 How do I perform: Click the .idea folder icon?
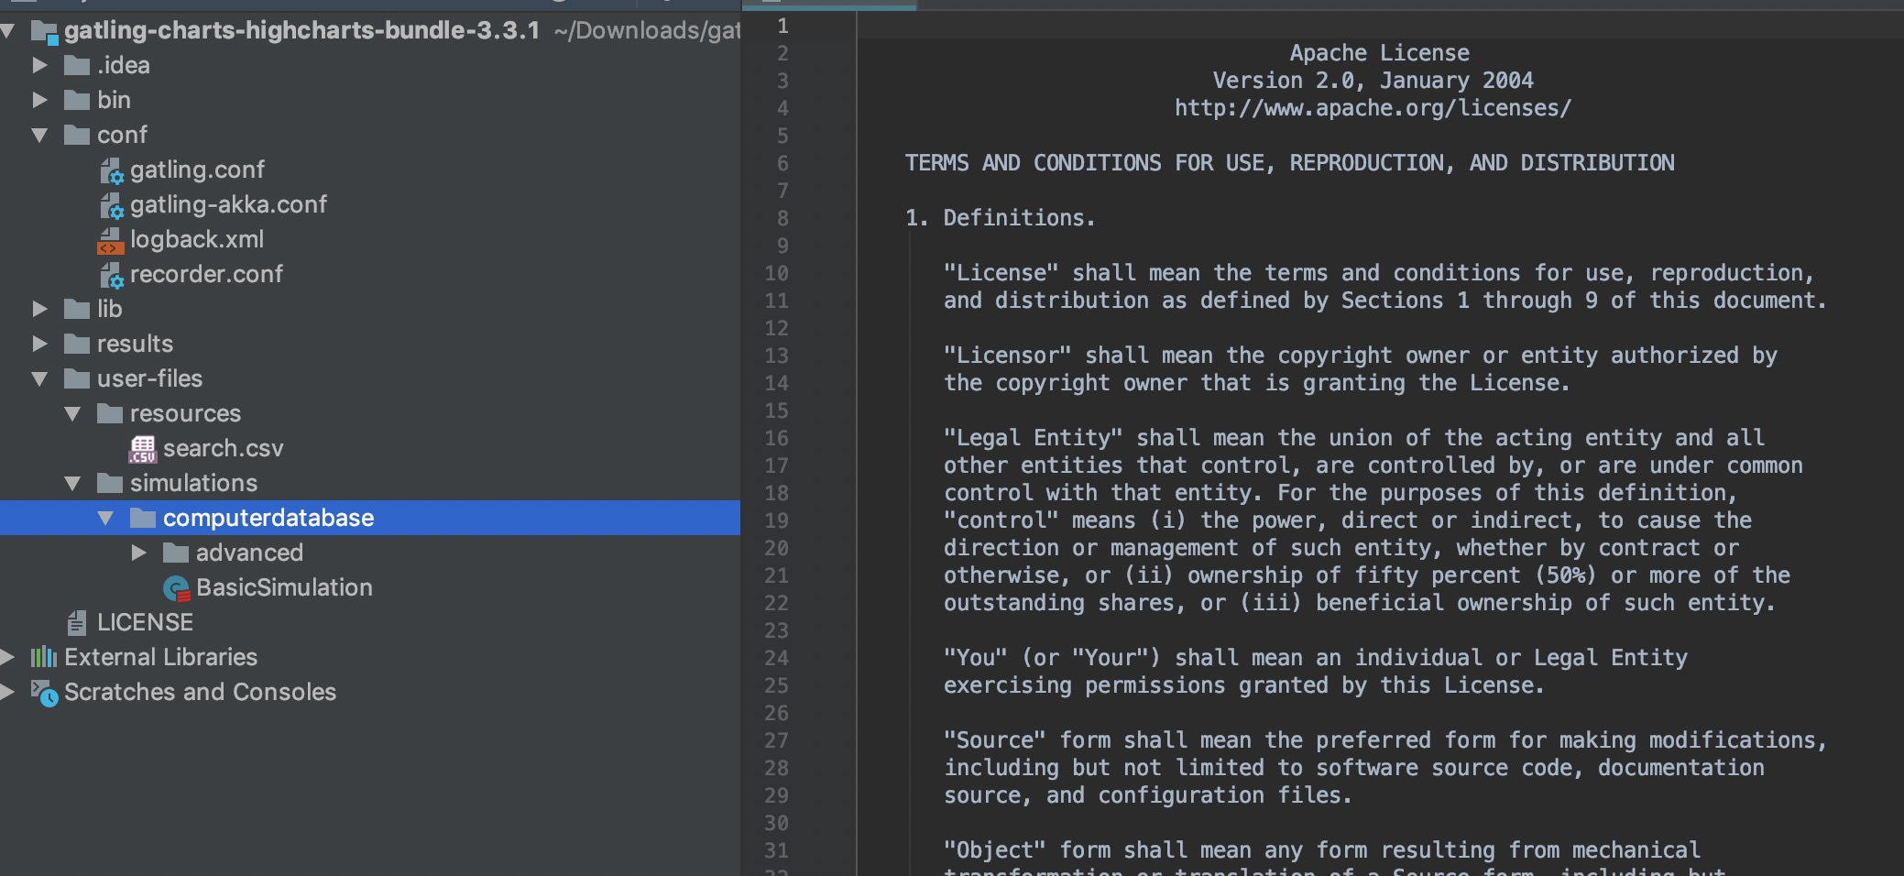pos(77,65)
